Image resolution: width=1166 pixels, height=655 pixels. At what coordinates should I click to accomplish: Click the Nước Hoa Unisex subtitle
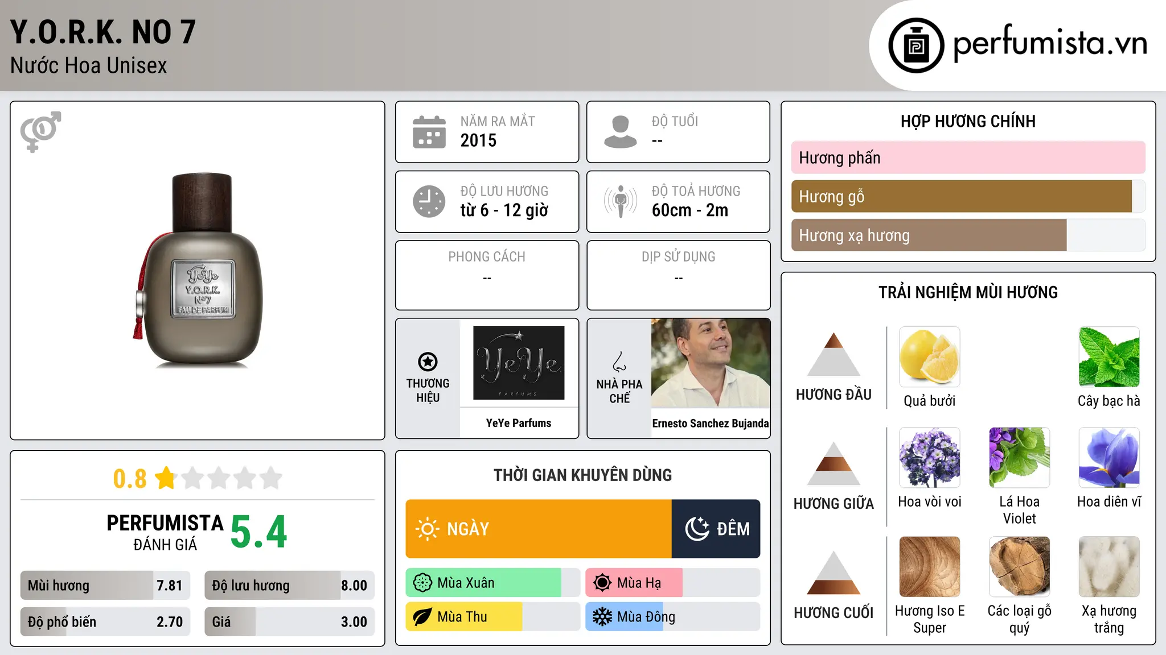point(89,66)
